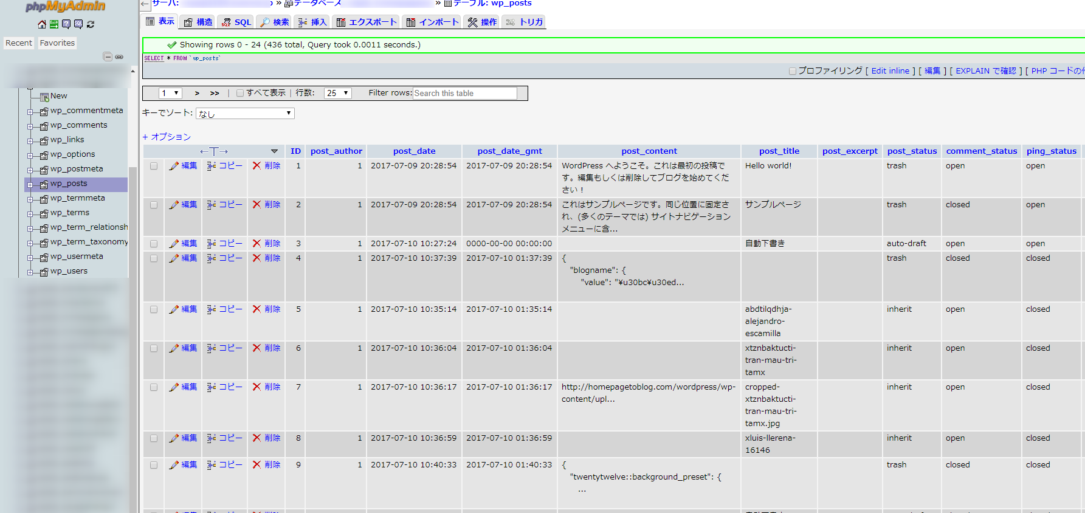Open the キーでソート sort key dropdown
The image size is (1085, 513).
point(245,114)
